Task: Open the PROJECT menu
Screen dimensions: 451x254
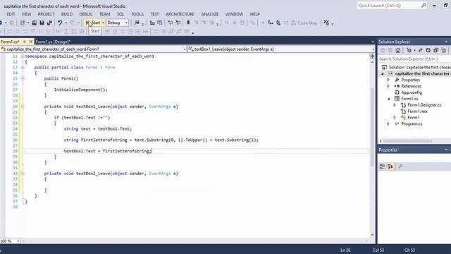Action: point(46,14)
